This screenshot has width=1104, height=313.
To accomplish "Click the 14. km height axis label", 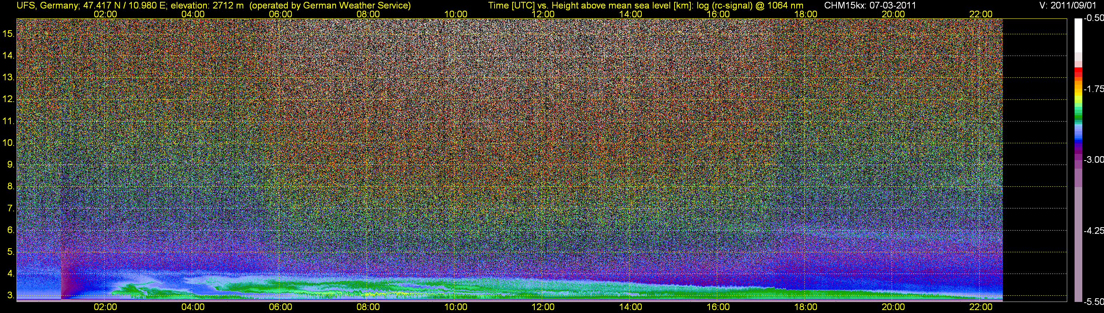I will [8, 55].
